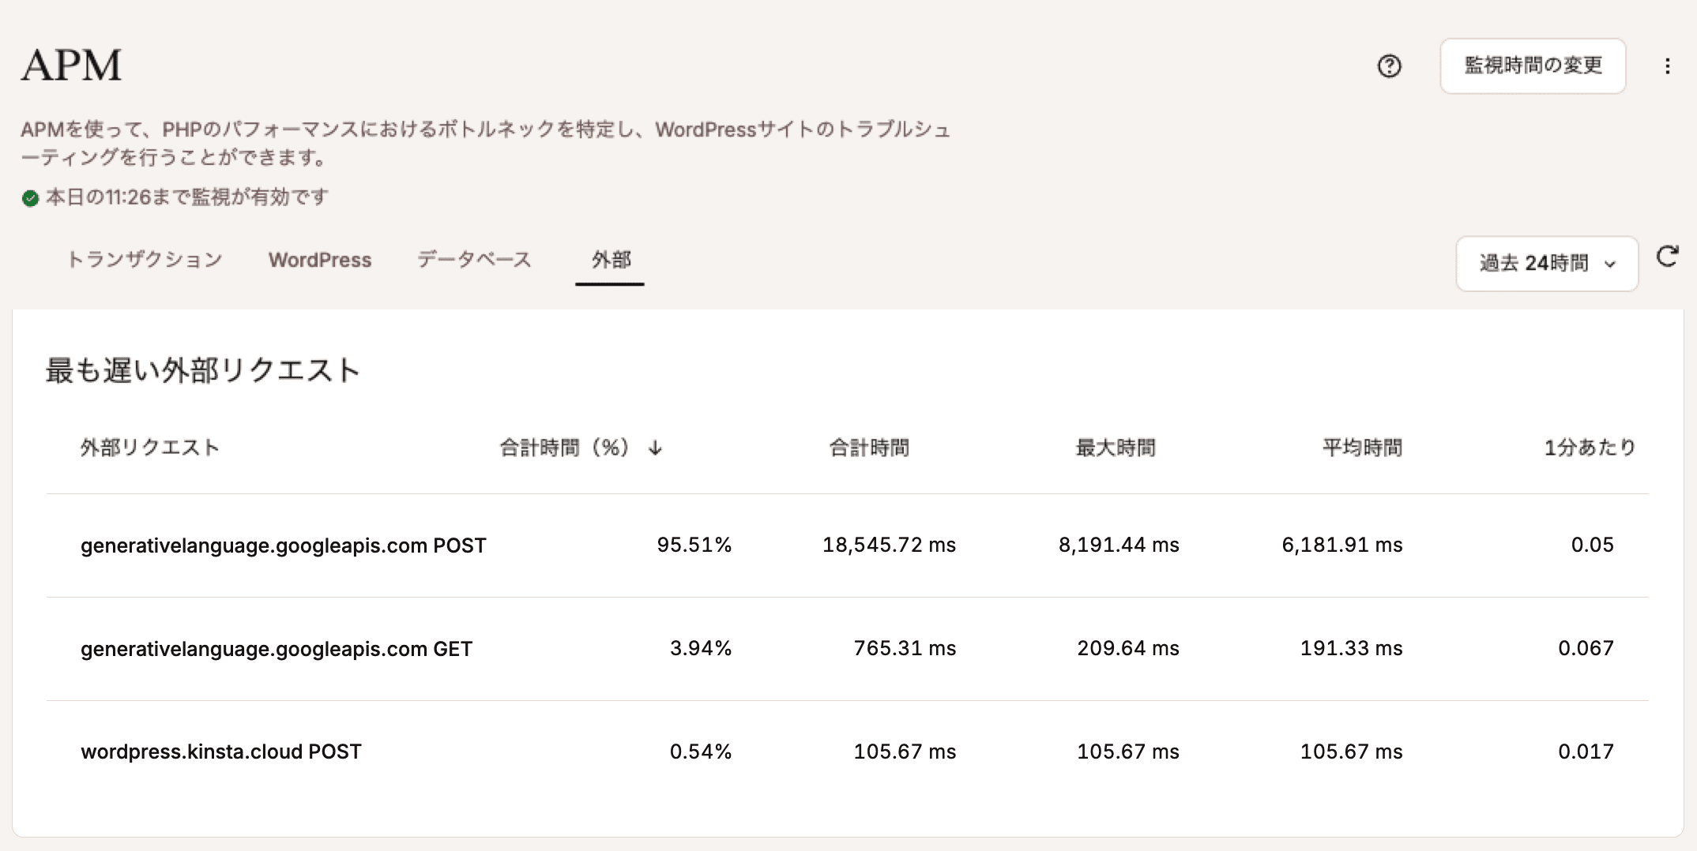Sort by 平均時間 column header
1697x851 pixels.
1362,448
